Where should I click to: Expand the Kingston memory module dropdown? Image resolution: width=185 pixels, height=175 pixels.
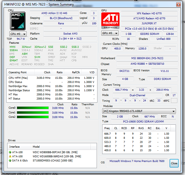click(139, 111)
